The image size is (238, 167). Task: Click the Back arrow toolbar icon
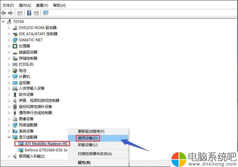pos(3,13)
